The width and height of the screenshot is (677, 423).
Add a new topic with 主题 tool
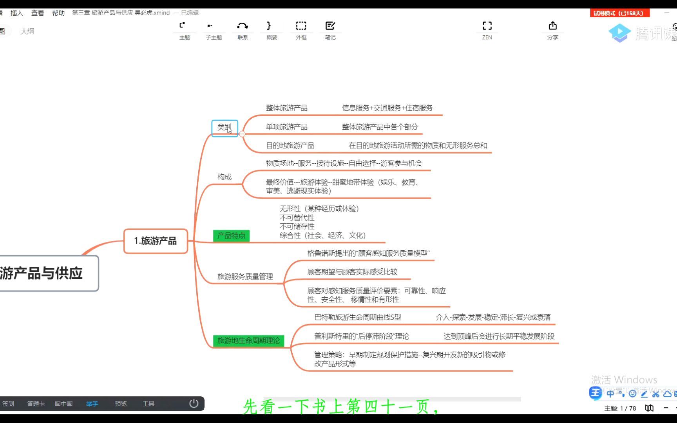click(184, 31)
